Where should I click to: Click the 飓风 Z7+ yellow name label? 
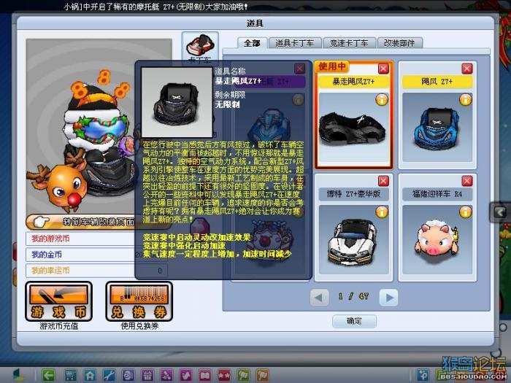tap(437, 82)
